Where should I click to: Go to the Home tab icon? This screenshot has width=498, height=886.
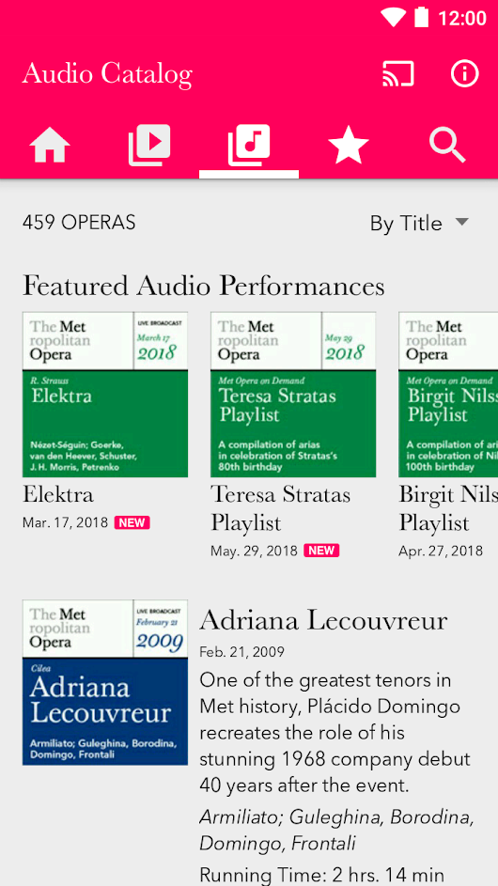[x=50, y=146]
